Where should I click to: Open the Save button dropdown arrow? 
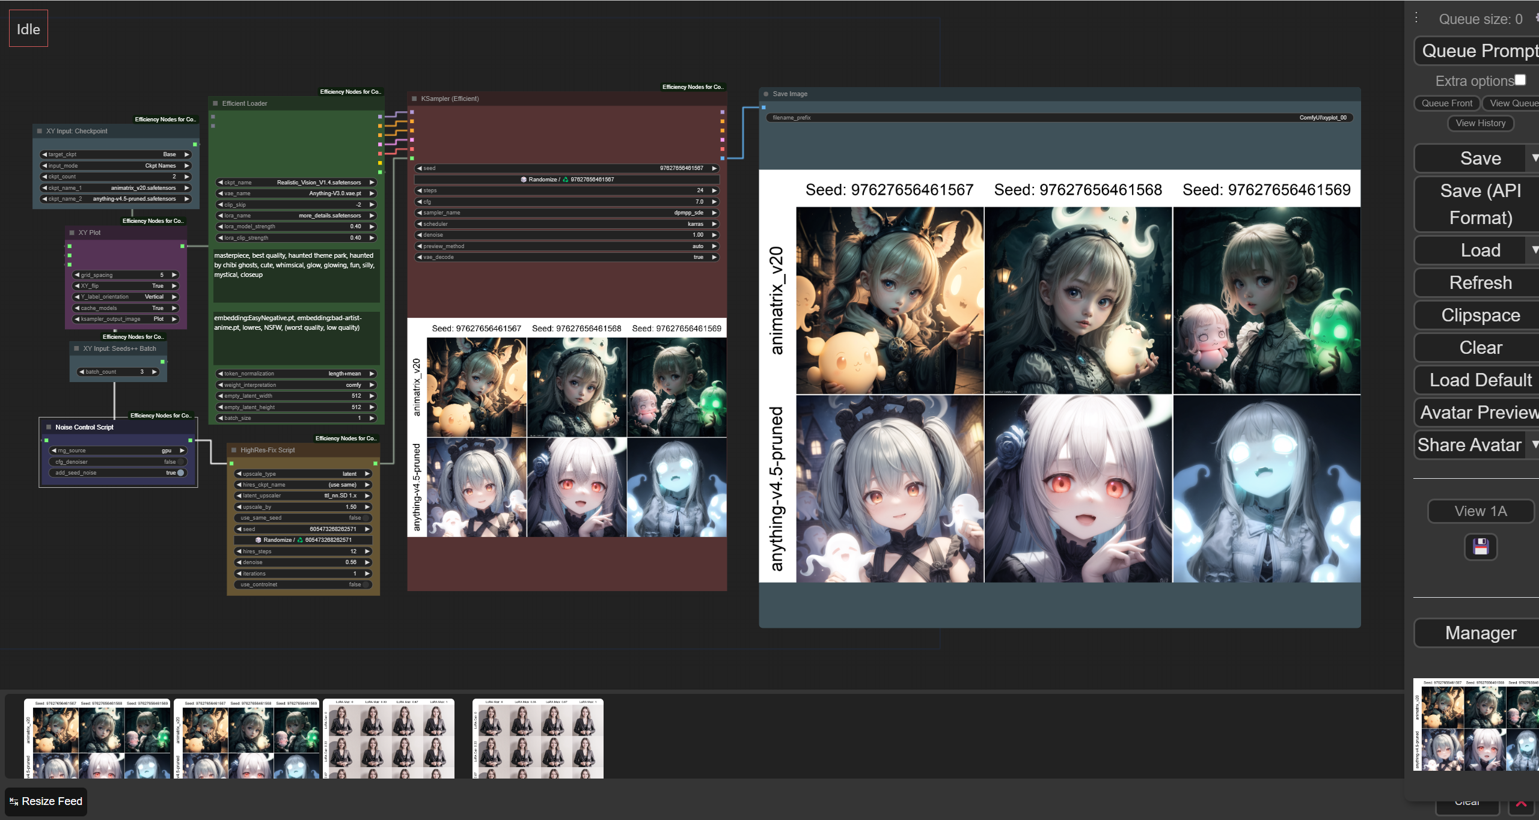coord(1534,158)
